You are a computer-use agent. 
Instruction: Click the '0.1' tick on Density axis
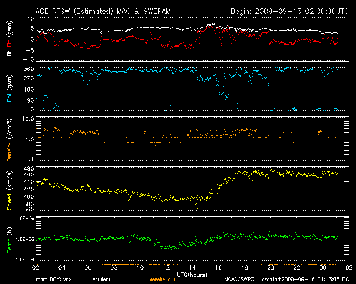point(29,159)
